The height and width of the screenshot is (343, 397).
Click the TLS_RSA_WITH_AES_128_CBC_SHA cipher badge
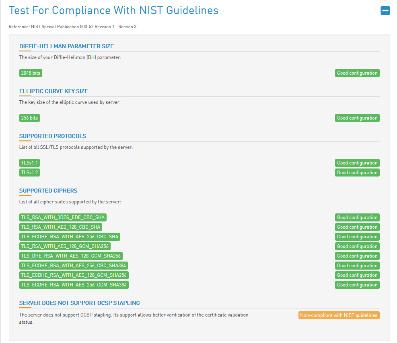61,227
